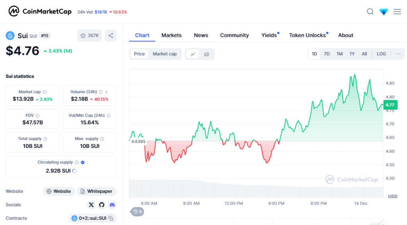
Task: Switch to the Markets tab
Action: coord(171,35)
